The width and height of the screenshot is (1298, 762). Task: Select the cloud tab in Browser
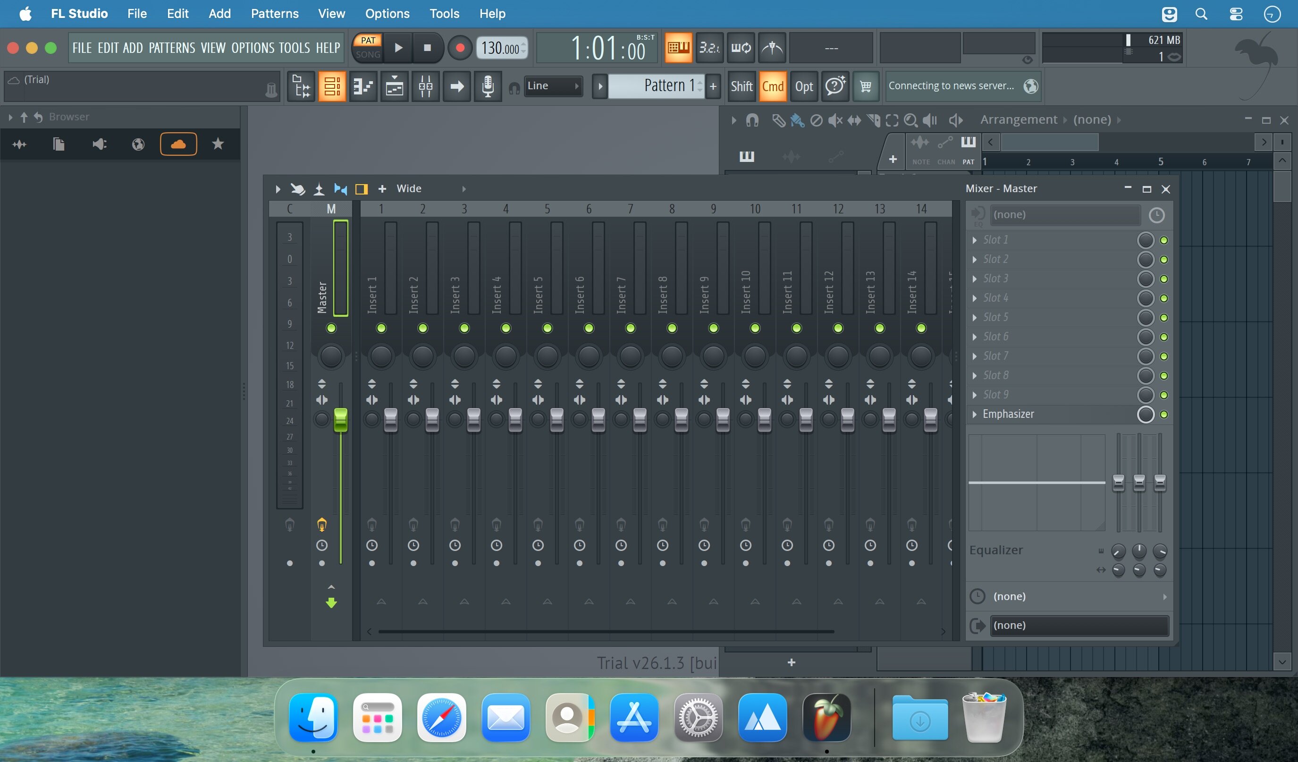tap(178, 144)
